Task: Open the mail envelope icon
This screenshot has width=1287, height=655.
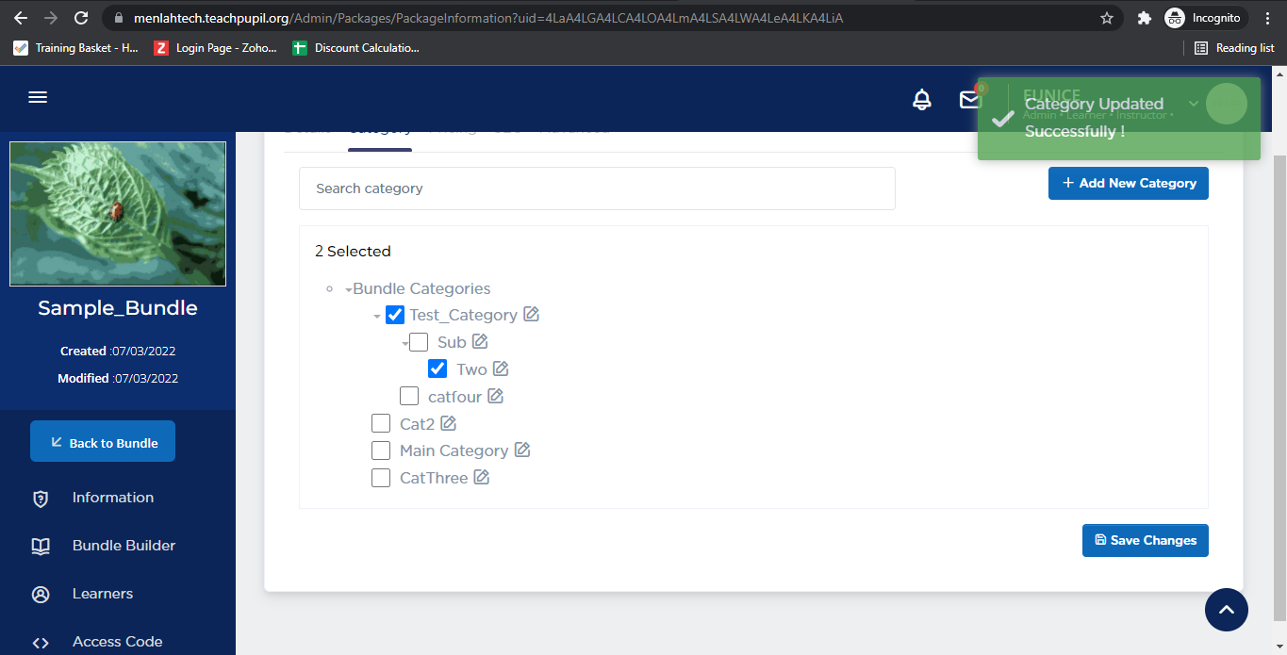Action: [969, 100]
